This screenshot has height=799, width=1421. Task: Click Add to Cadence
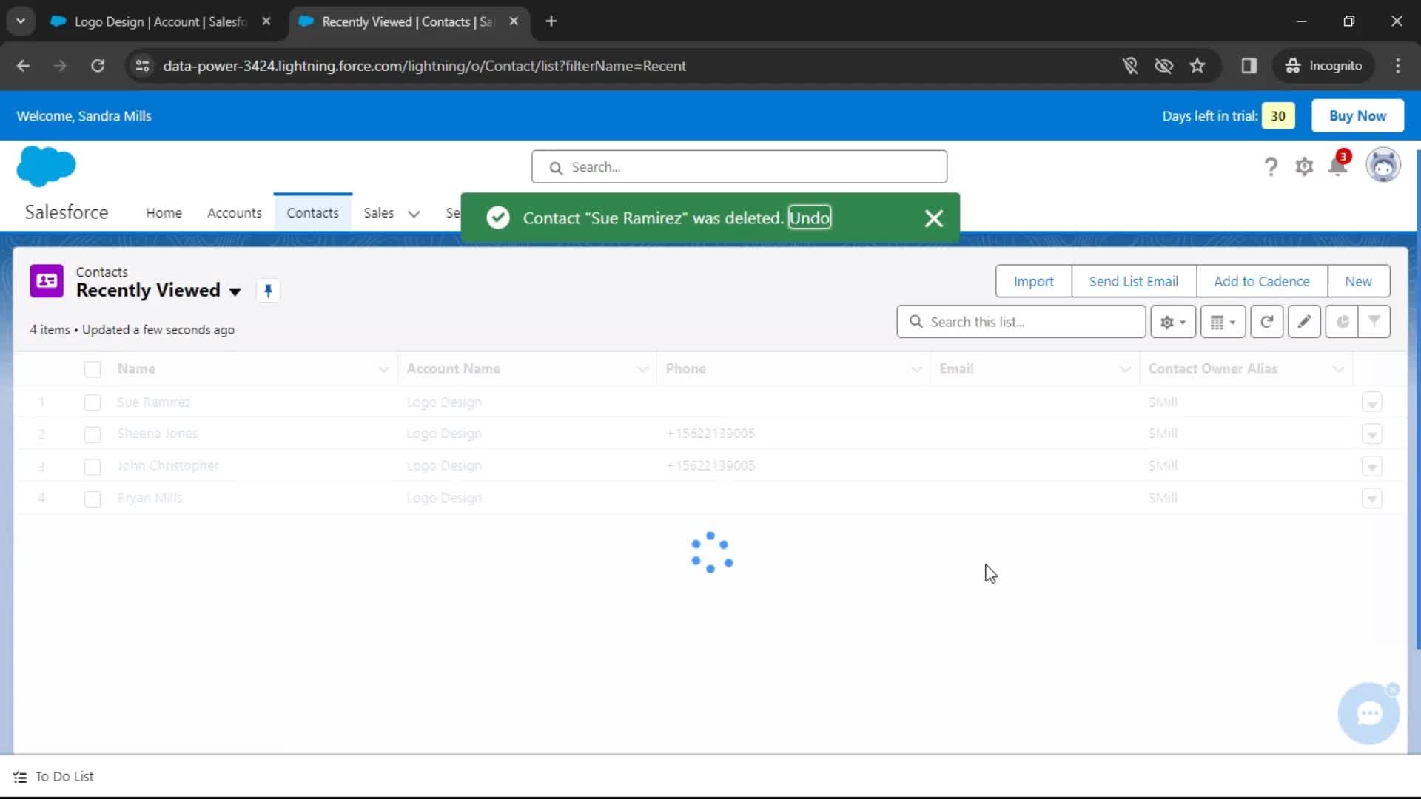tap(1261, 282)
